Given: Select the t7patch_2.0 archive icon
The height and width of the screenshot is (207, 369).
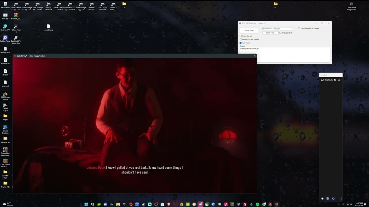Looking at the screenshot, I should click(16, 16).
